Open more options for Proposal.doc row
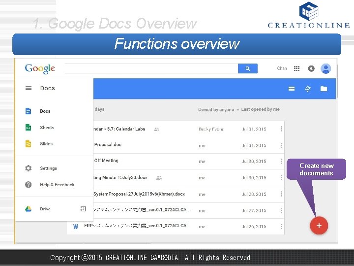The width and height of the screenshot is (354, 266). 282,145
